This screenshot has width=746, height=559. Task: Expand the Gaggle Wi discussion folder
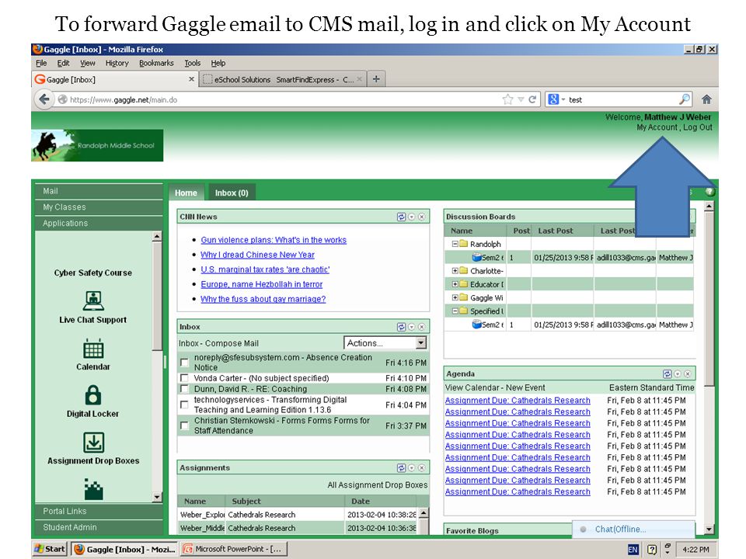(455, 297)
